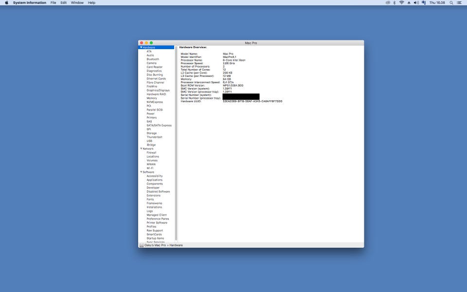This screenshot has width=467, height=292.
Task: Open the Wi-Fi status menu
Action: point(401,3)
